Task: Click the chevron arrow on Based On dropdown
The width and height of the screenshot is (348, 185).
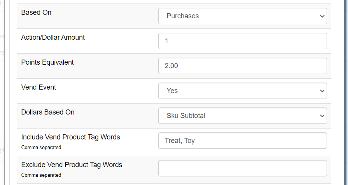Action: tap(322, 16)
